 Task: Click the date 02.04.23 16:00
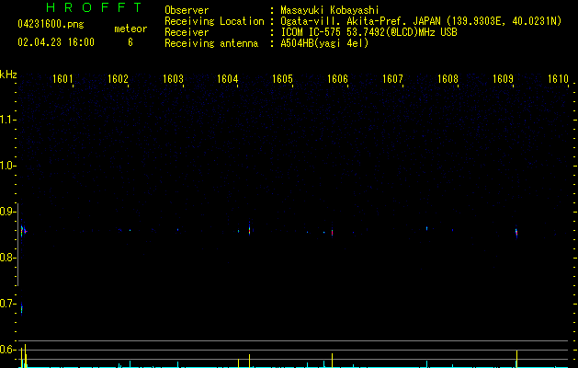click(56, 42)
